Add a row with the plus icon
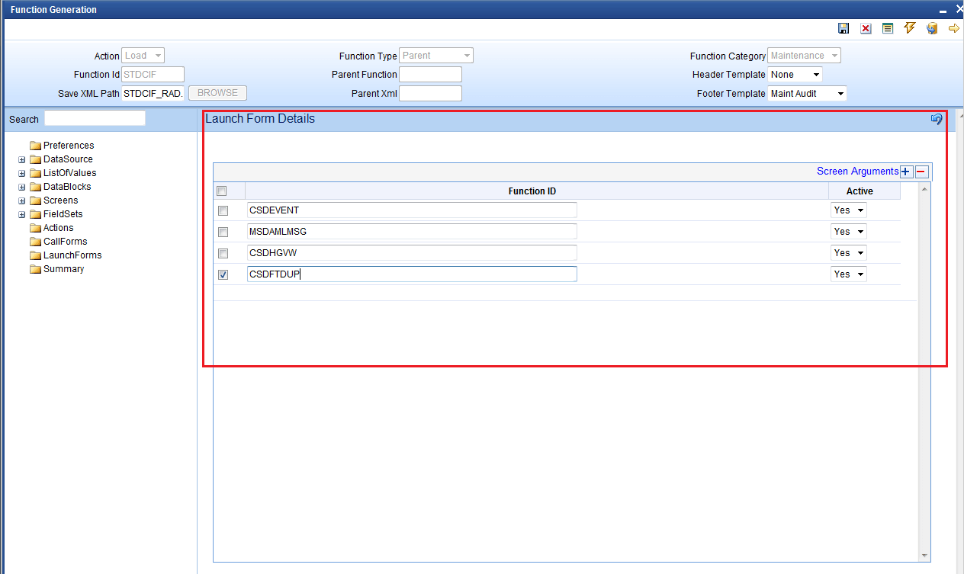964x574 pixels. [906, 172]
